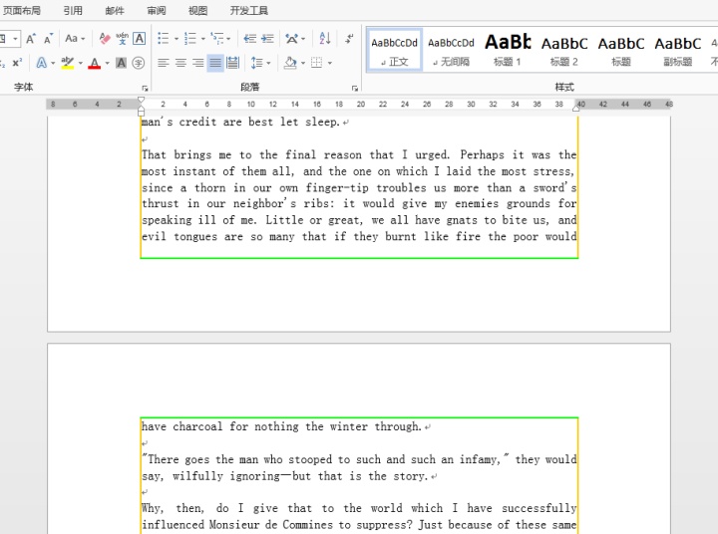
Task: Expand borders dropdown arrow
Action: (330, 63)
